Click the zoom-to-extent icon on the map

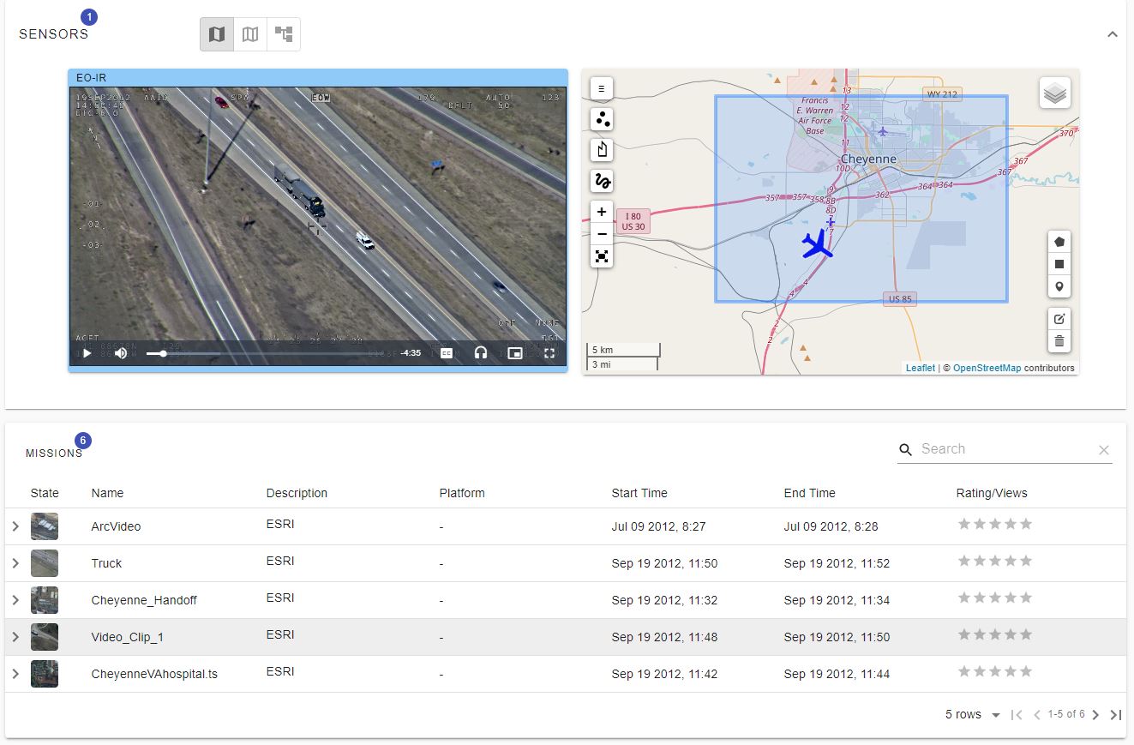(601, 255)
